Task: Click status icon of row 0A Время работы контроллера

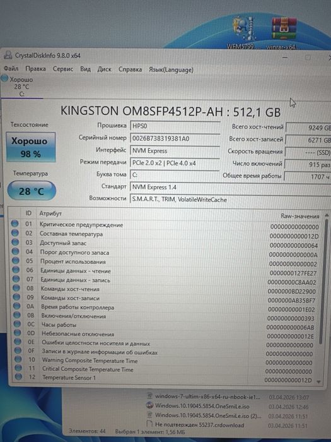Action: tap(17, 306)
